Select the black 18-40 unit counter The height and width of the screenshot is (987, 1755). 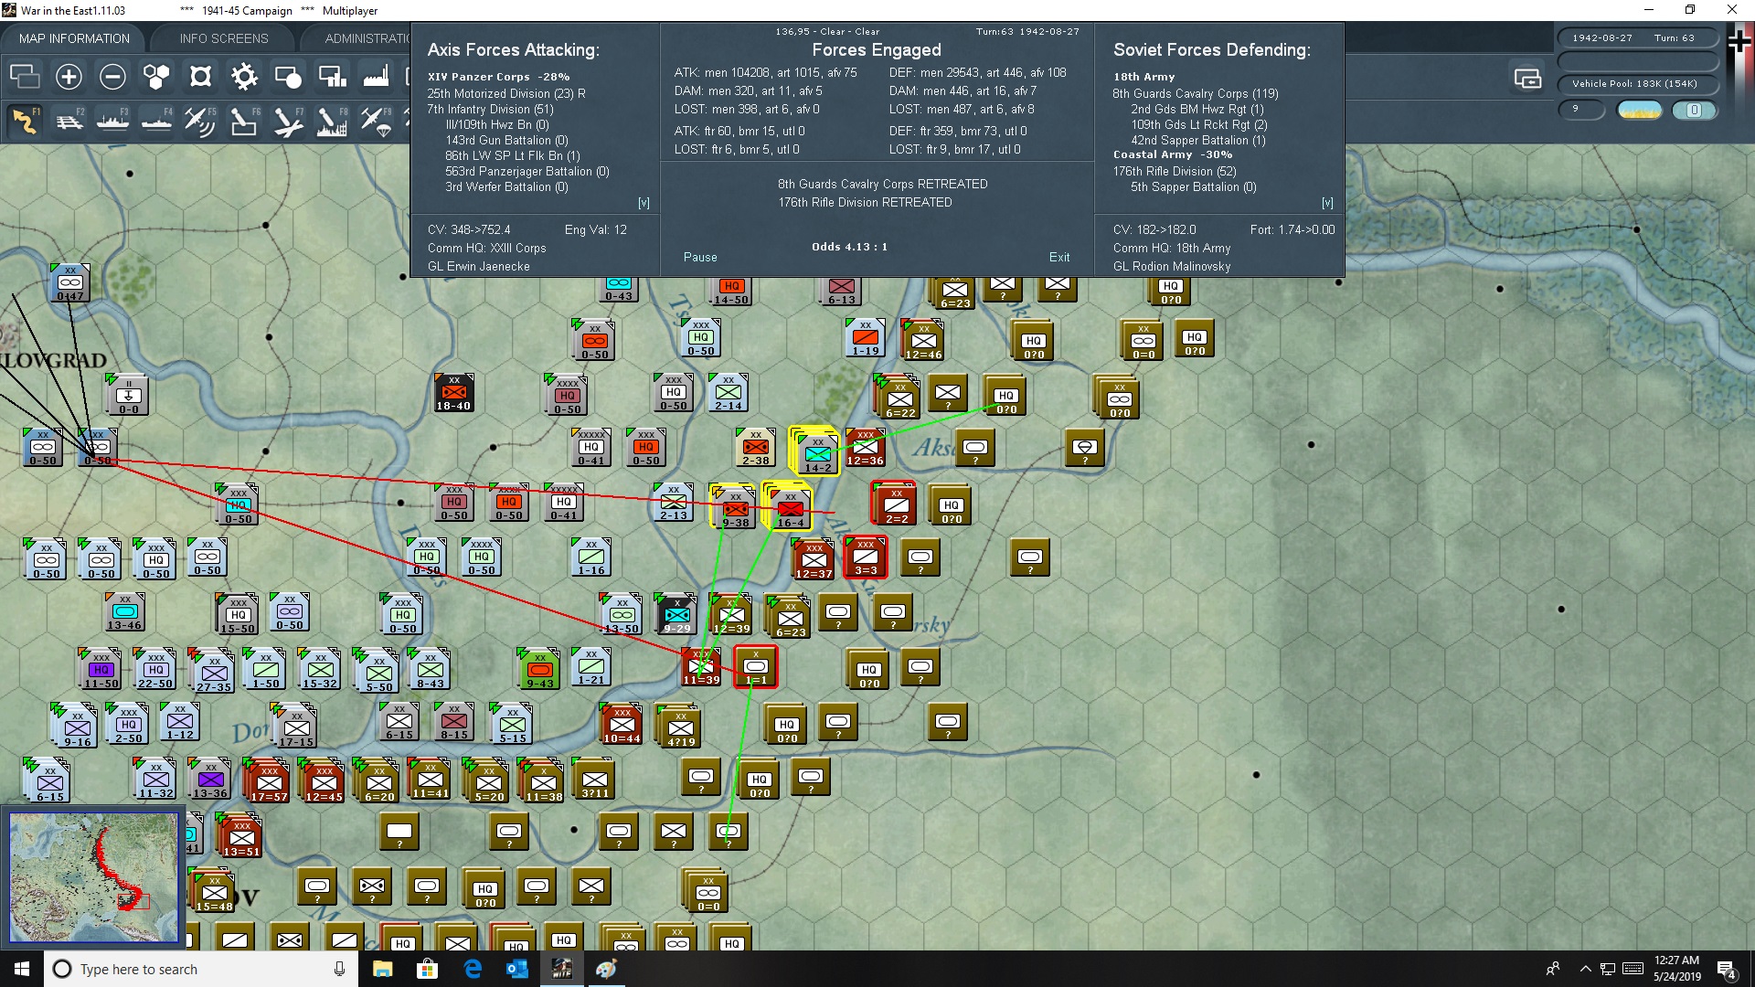(x=453, y=393)
